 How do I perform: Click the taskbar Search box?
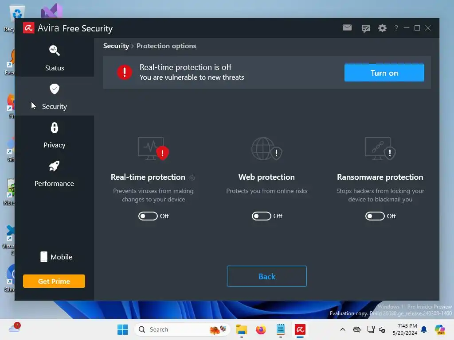[182, 329]
